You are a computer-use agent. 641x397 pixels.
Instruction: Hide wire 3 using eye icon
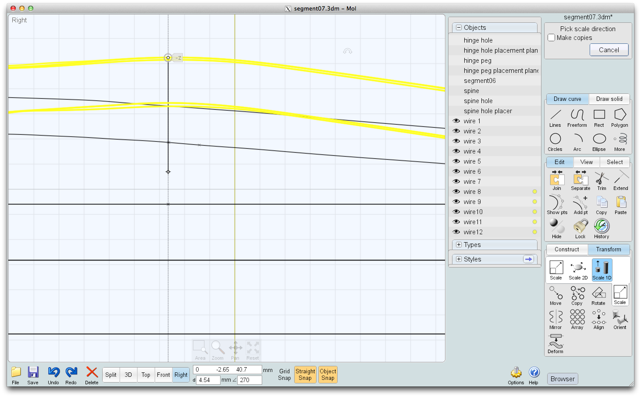[456, 141]
